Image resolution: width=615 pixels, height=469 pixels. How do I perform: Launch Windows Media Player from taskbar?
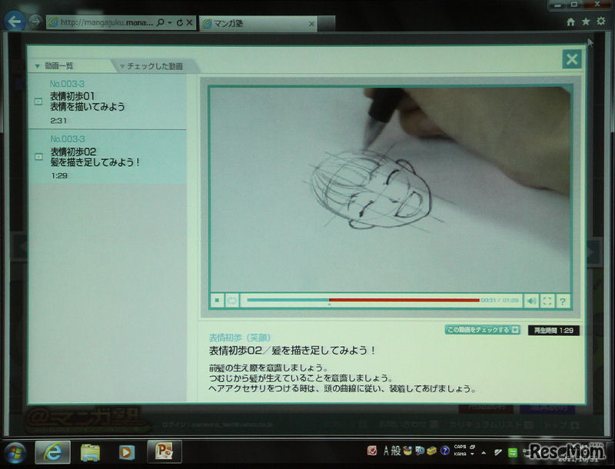[x=126, y=453]
